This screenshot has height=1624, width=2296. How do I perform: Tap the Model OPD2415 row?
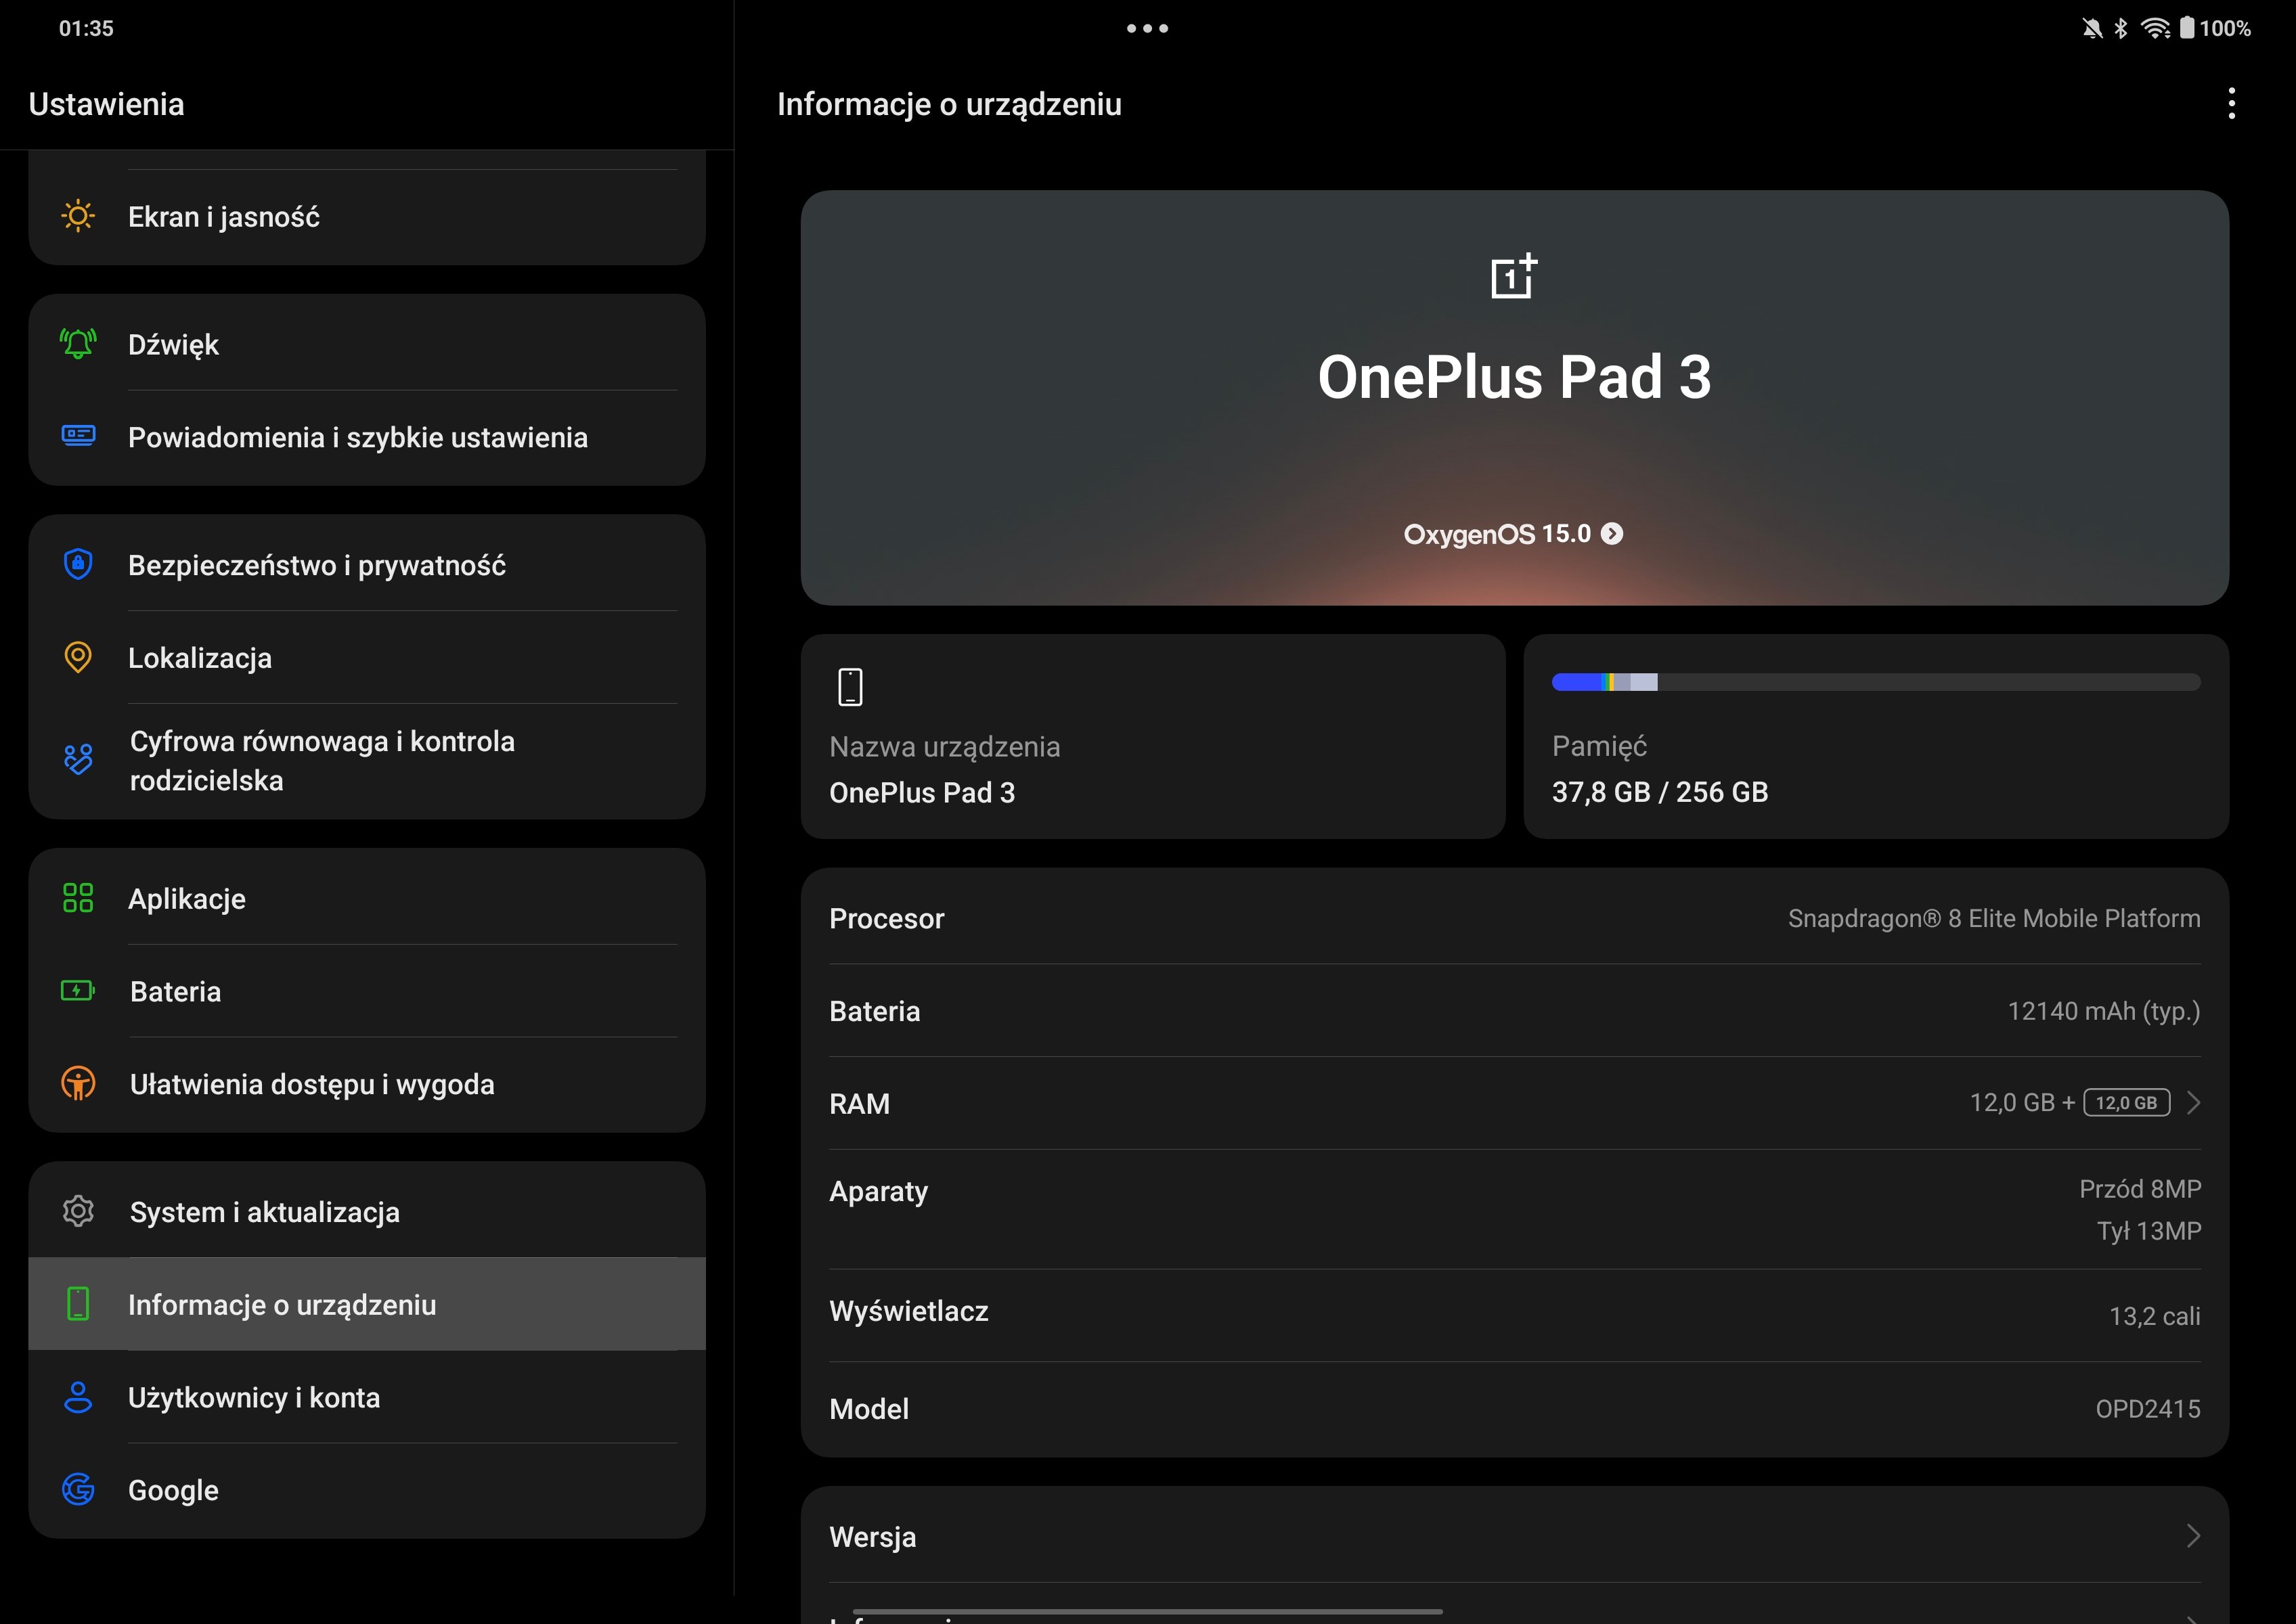pyautogui.click(x=1515, y=1408)
